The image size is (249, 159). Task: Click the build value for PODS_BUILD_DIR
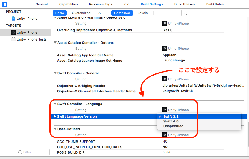pos(166,152)
